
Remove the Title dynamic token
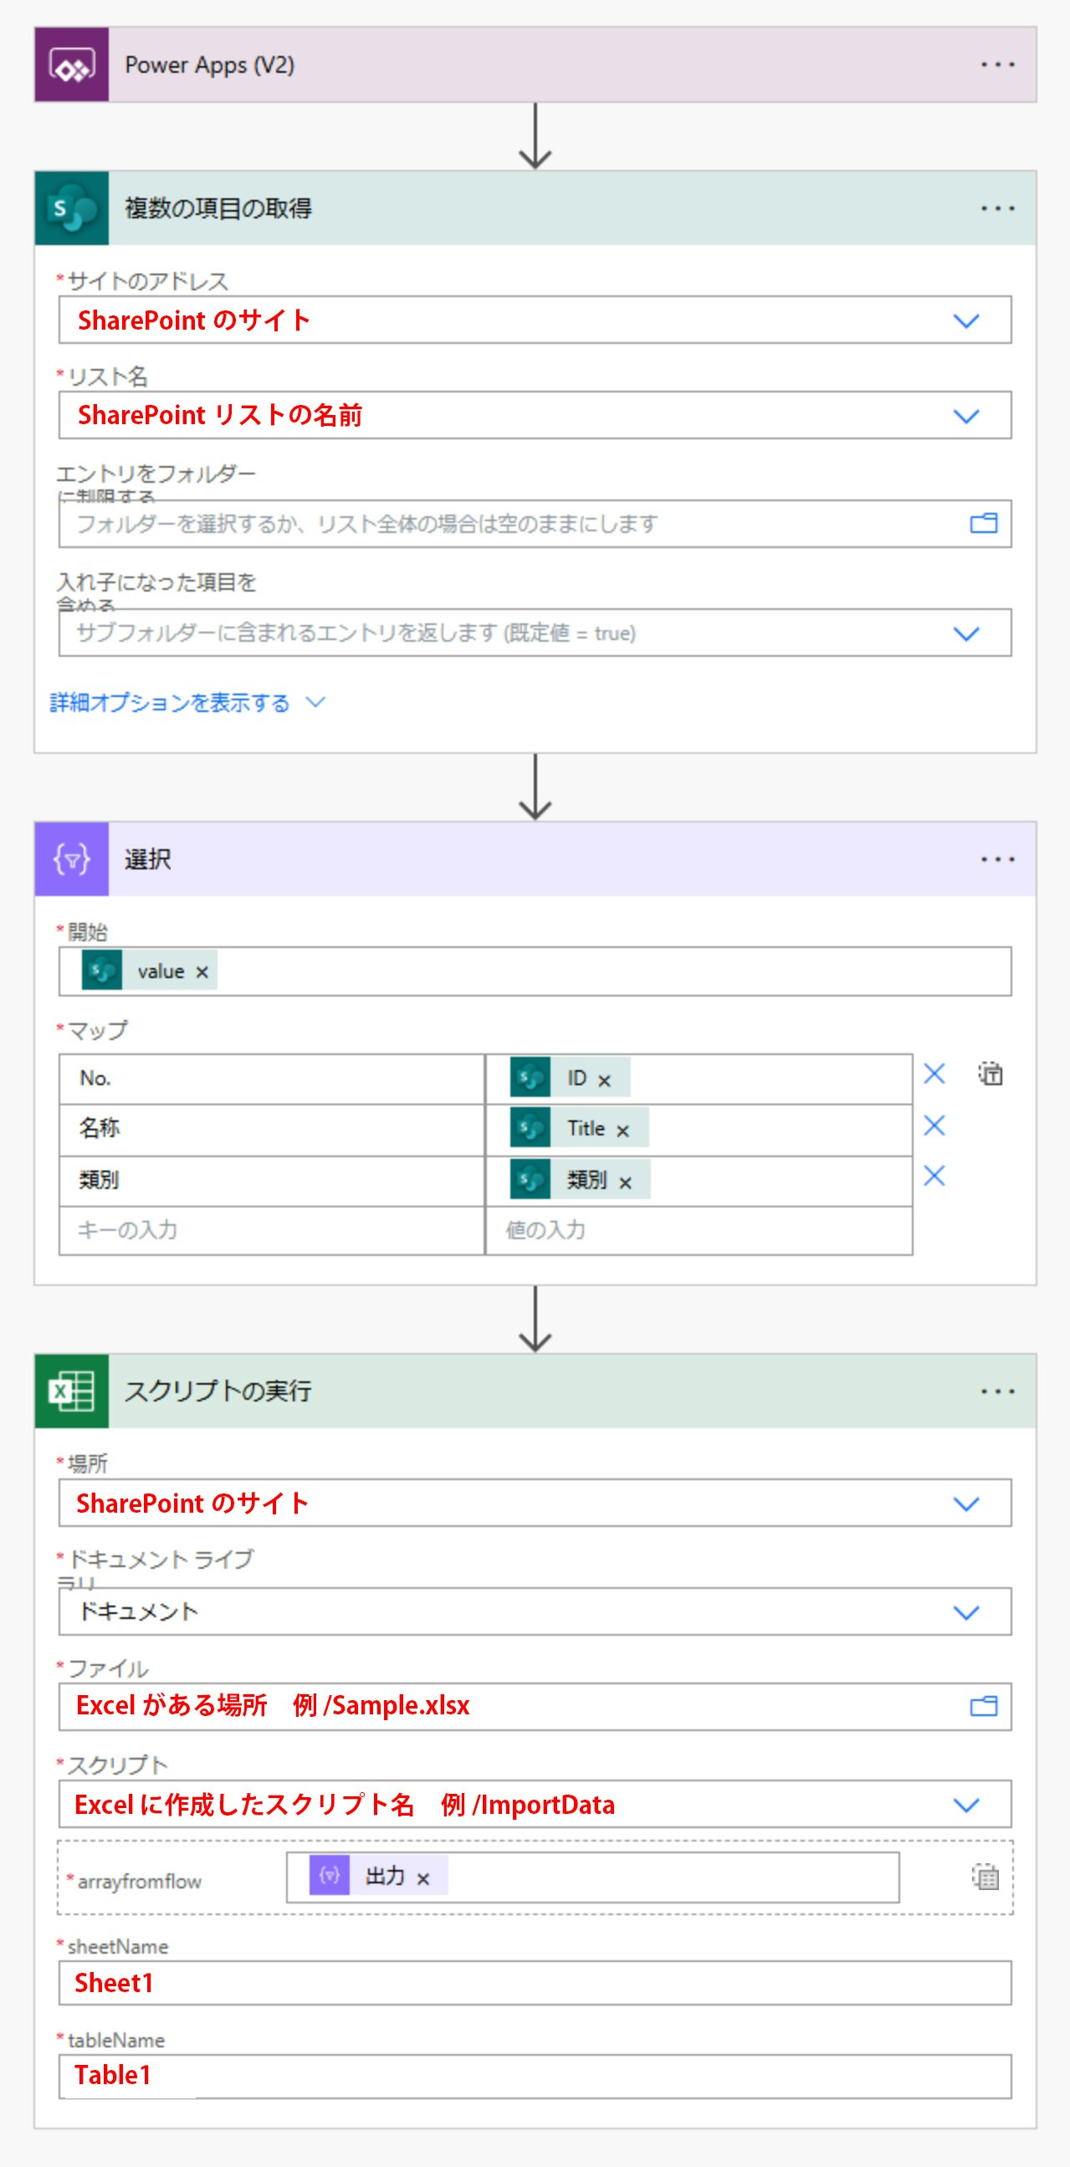[x=622, y=1131]
